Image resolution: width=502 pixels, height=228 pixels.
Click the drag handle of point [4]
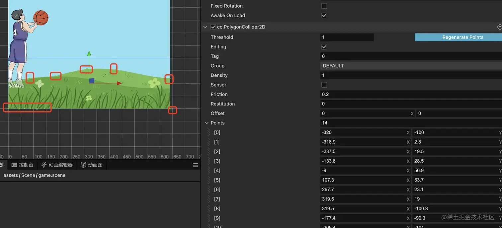pyautogui.click(x=209, y=171)
